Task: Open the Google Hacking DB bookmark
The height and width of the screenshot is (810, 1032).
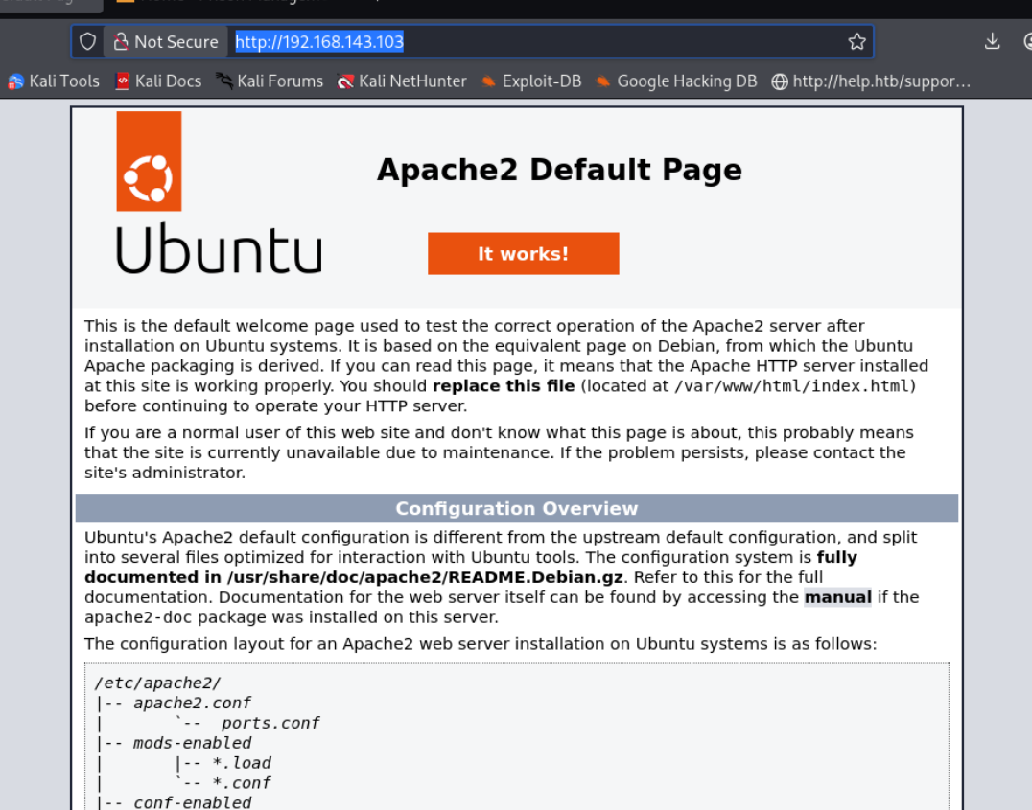Action: pos(676,81)
